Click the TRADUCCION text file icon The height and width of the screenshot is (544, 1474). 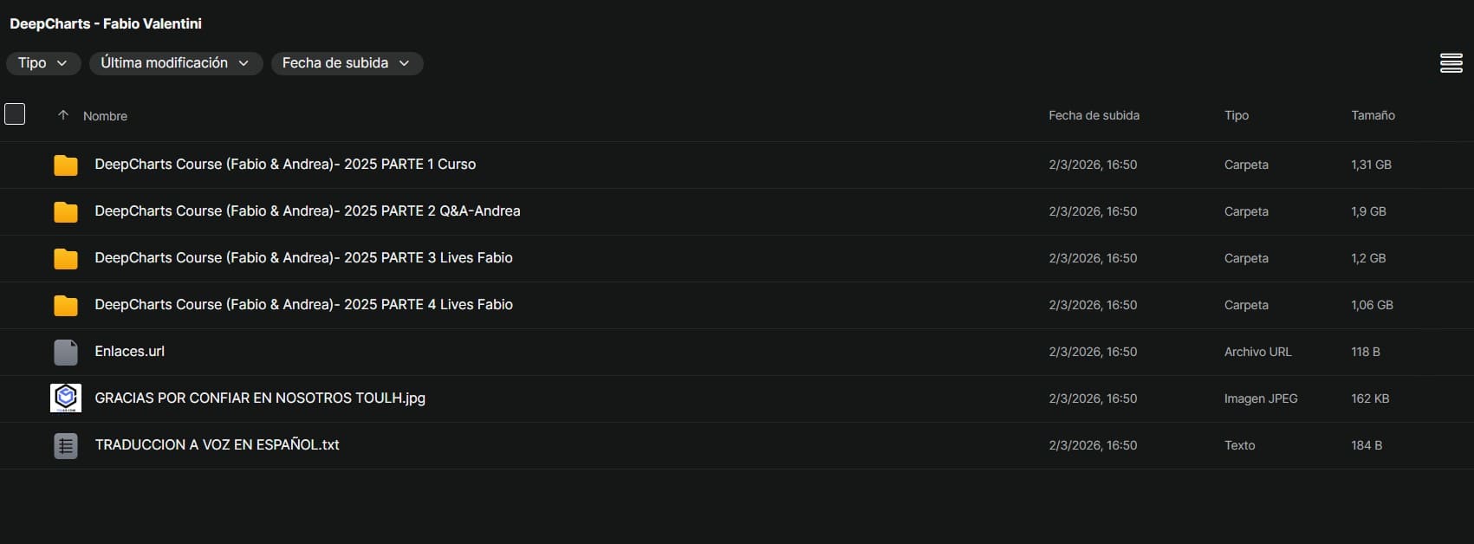[66, 445]
